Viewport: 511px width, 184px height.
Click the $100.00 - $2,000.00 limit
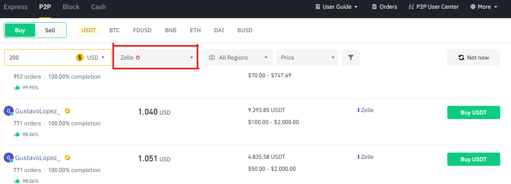(x=273, y=122)
